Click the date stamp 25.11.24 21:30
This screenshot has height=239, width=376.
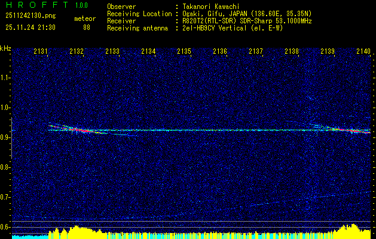click(30, 27)
